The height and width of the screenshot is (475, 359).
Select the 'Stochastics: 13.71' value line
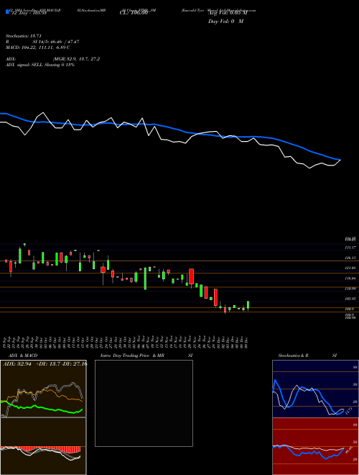pyautogui.click(x=25, y=36)
